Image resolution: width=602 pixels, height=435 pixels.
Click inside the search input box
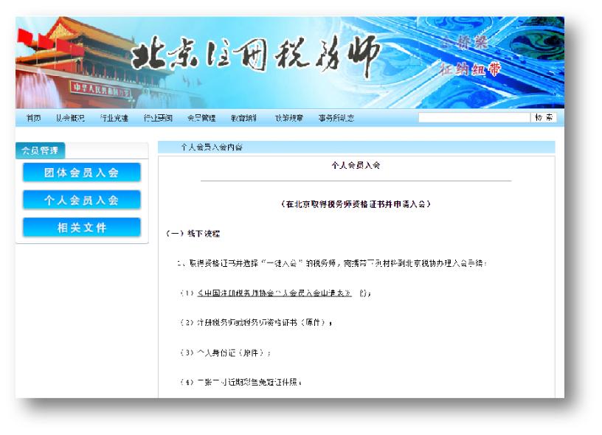(472, 116)
